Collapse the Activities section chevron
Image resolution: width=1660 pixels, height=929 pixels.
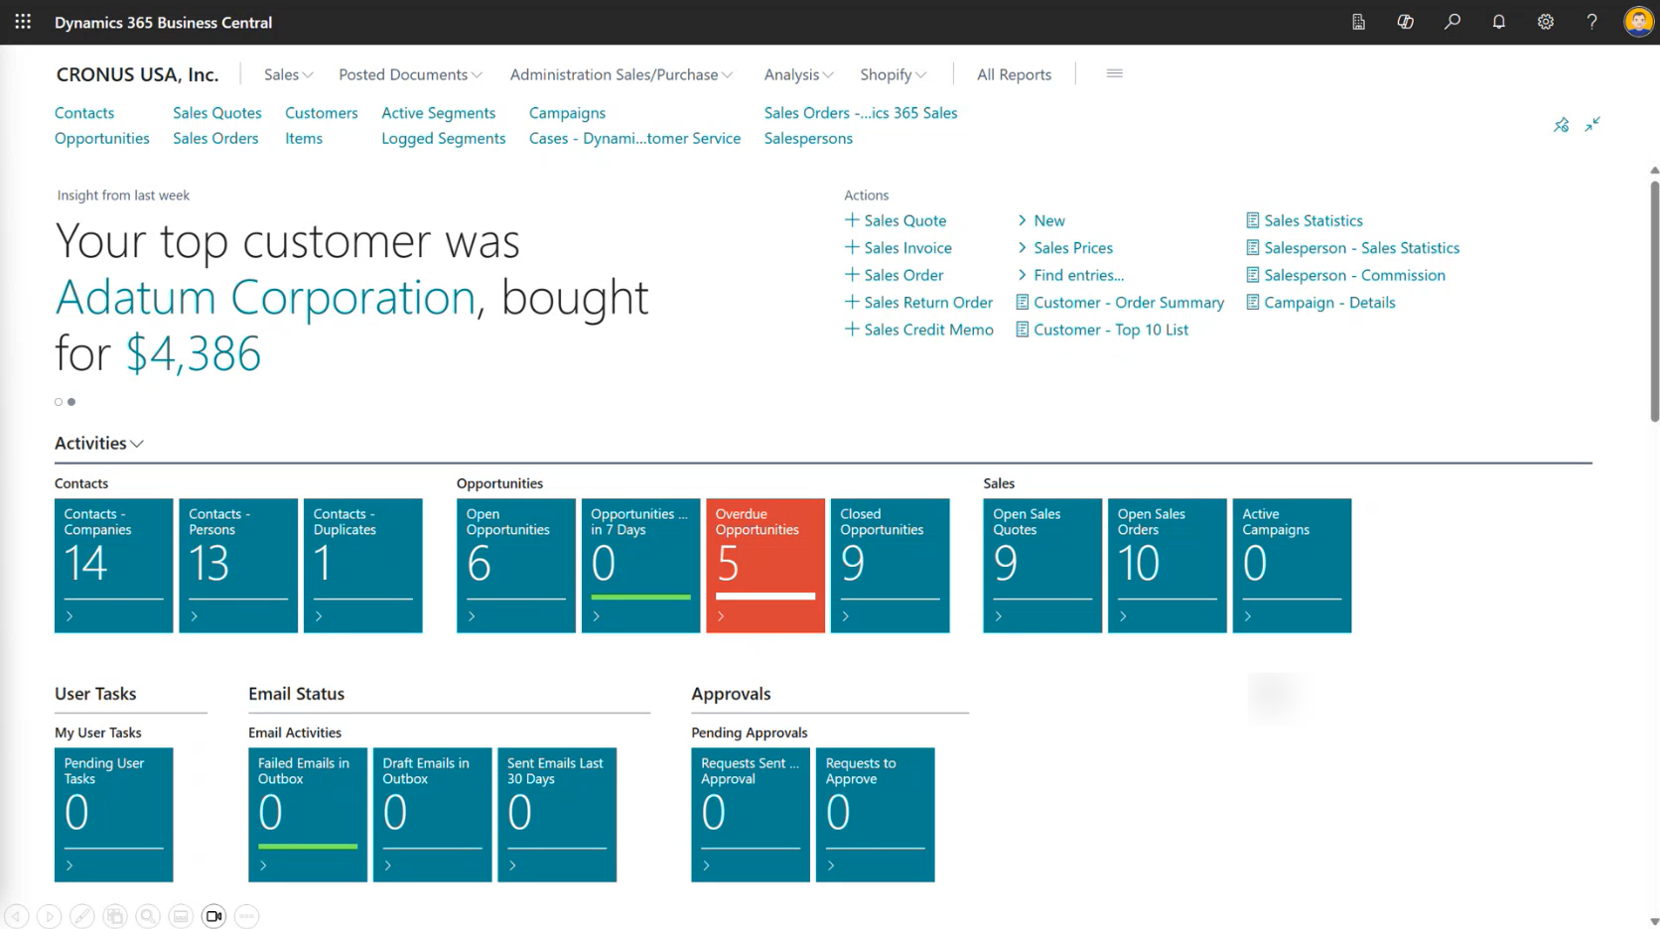point(137,444)
